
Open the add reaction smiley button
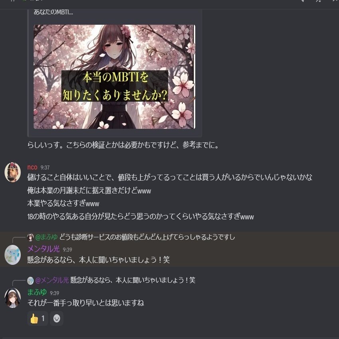click(57, 319)
